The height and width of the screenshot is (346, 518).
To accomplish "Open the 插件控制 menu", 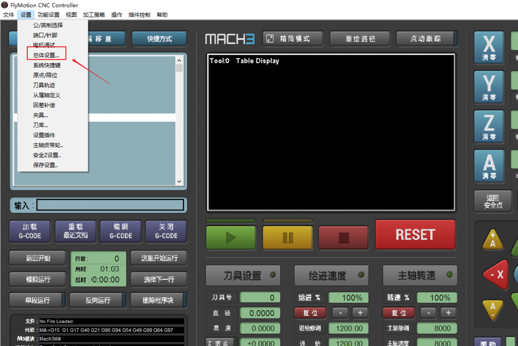I will point(139,15).
